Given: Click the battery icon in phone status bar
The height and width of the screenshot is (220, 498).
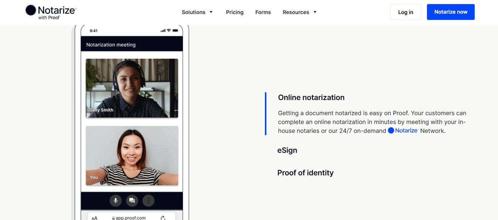Looking at the screenshot, I should pyautogui.click(x=175, y=30).
